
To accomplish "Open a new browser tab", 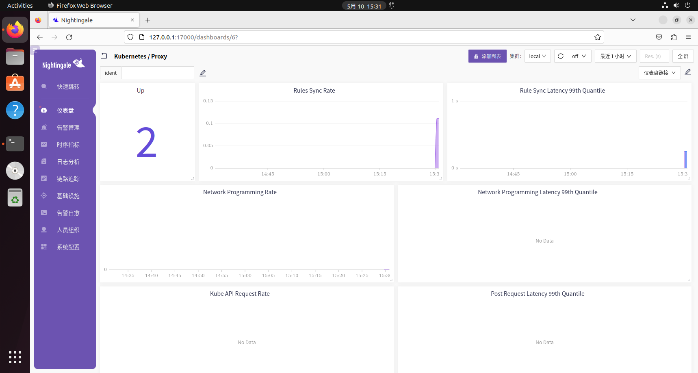I will pyautogui.click(x=148, y=20).
